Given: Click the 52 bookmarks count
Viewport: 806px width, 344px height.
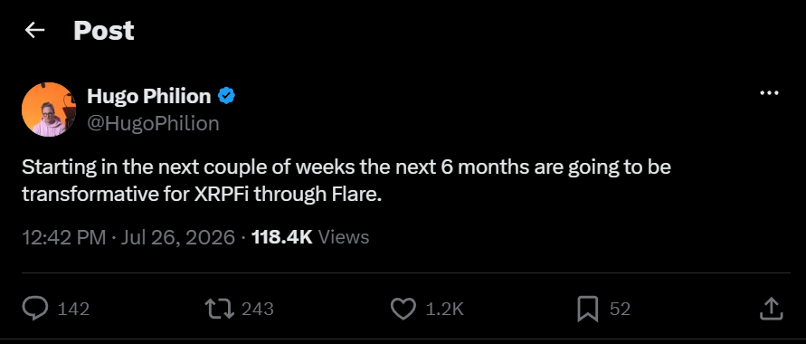Looking at the screenshot, I should (x=620, y=309).
